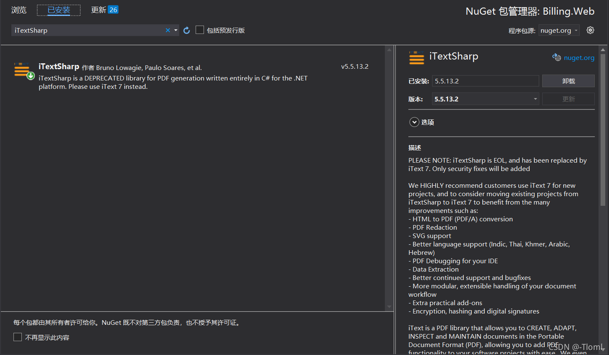Click the '描述' description heading
609x355 pixels.
tap(415, 148)
